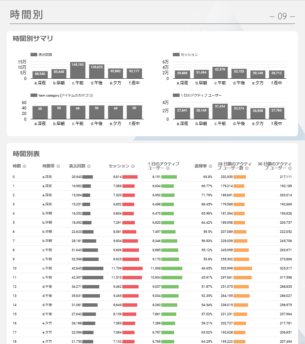
Task: Click the 1日のアクティブユーザー chart legend swatch
Action: (x=176, y=95)
